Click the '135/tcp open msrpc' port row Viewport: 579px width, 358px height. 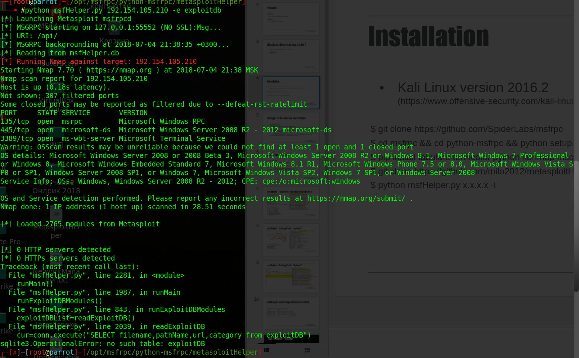coord(103,122)
